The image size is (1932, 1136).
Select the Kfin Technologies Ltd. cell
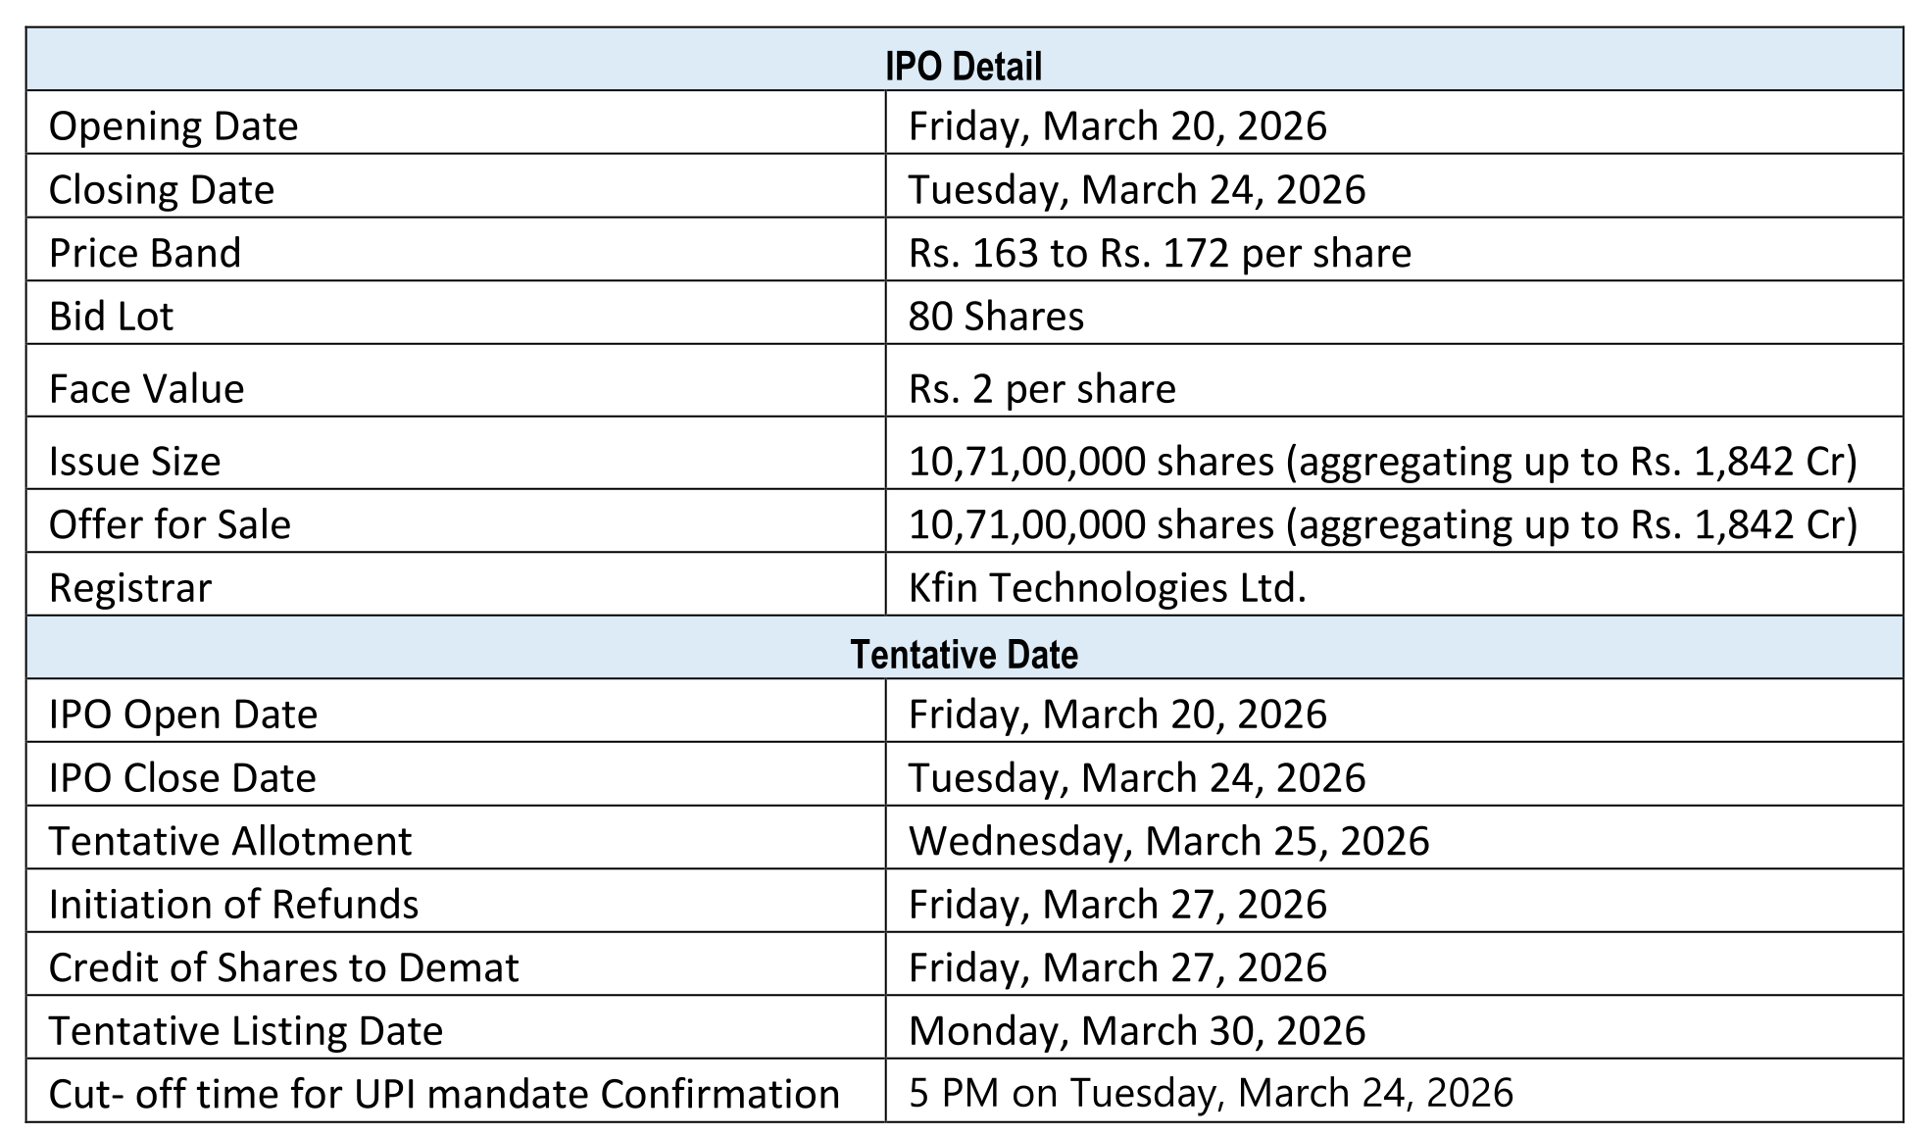tap(1108, 587)
